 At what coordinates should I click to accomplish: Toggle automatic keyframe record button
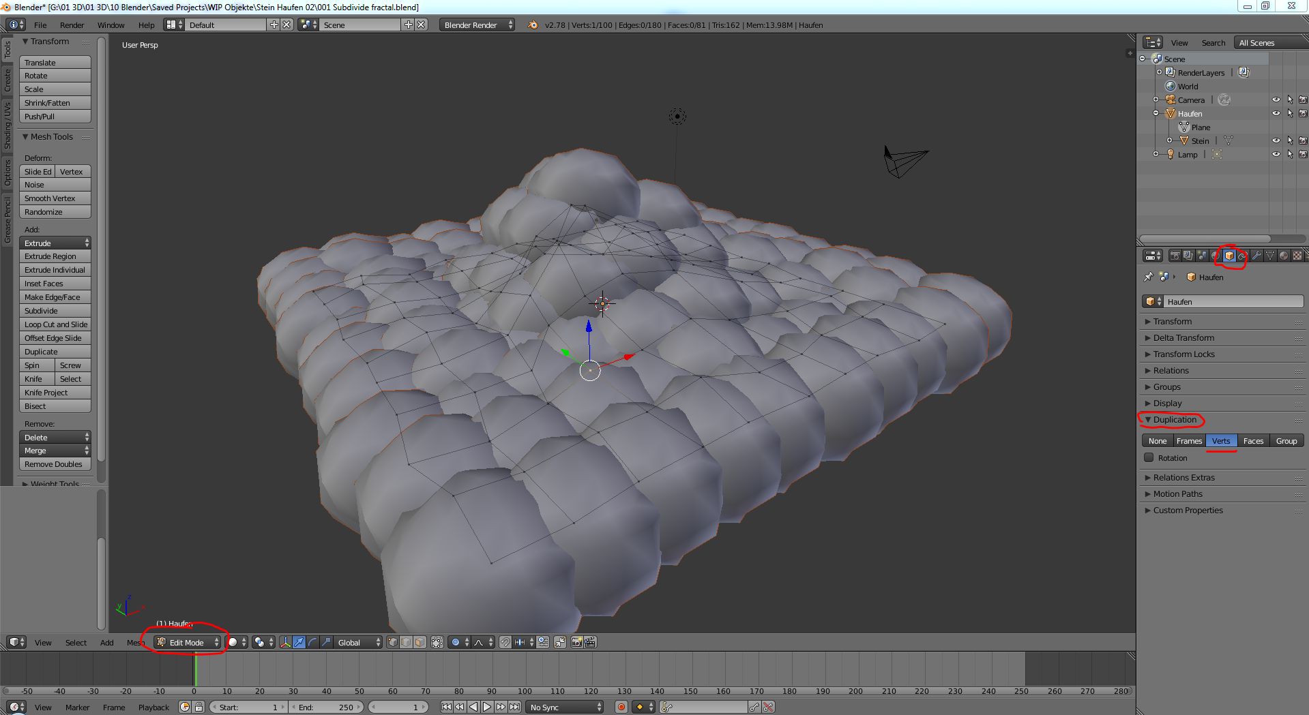coord(621,707)
